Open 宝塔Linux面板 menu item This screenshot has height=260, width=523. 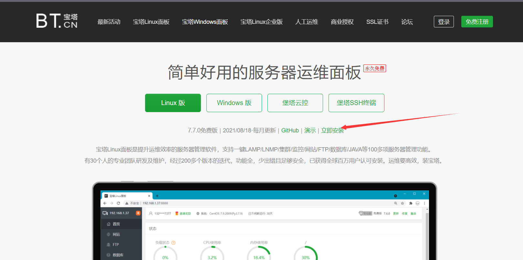point(151,22)
